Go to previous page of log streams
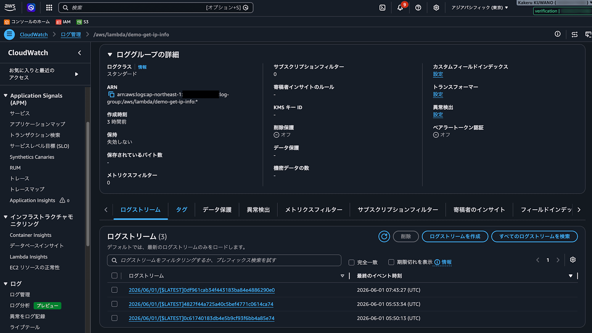 [538, 260]
